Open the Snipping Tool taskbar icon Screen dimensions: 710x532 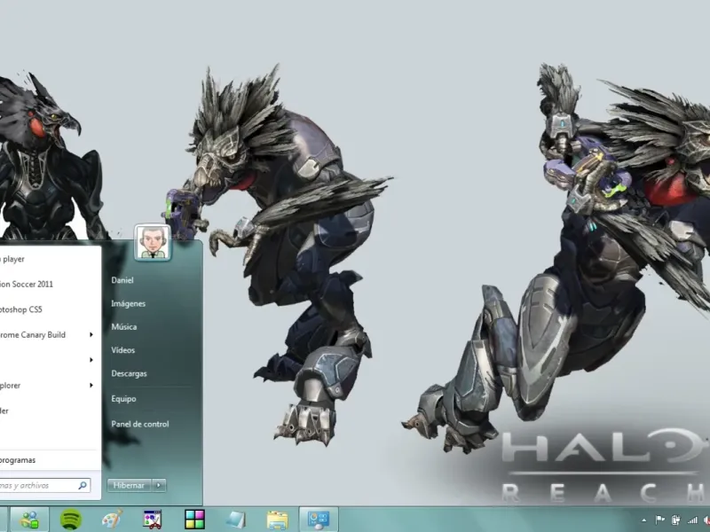153,520
